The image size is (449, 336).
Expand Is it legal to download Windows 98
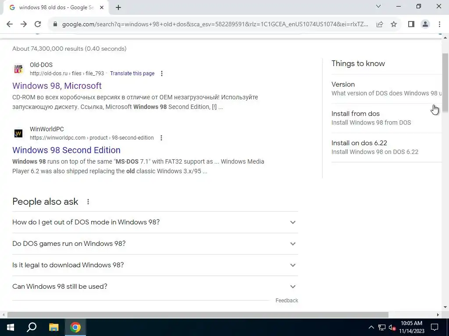click(155, 265)
